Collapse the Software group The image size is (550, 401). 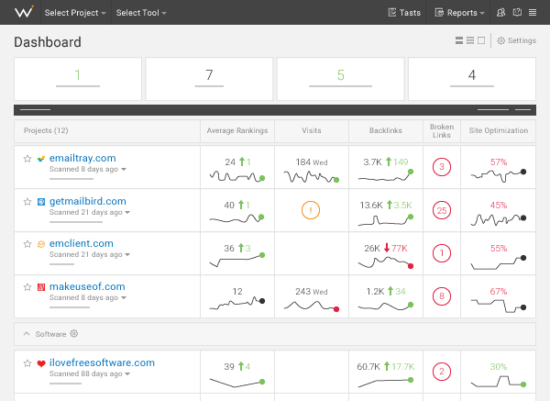point(27,334)
